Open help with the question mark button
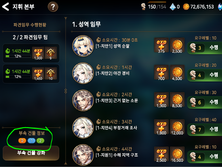 53,7
